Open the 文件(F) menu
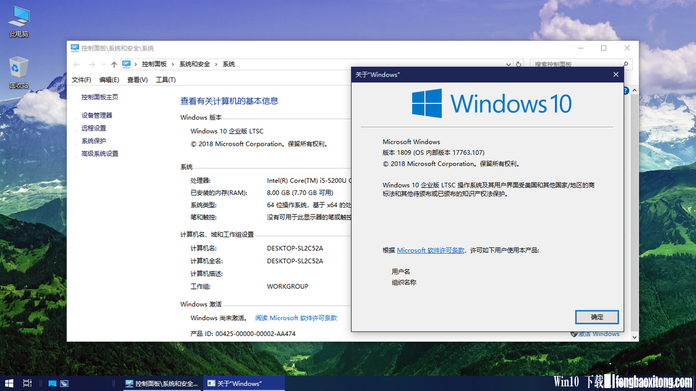Screen dimensions: 696x391 tap(81, 80)
